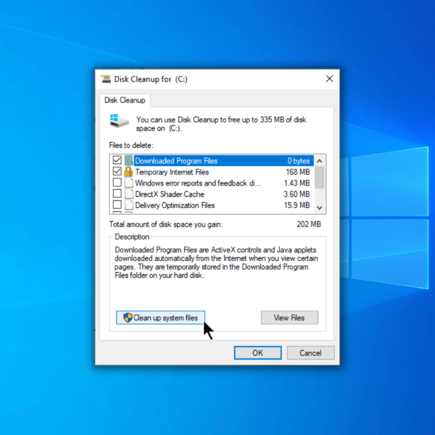The image size is (435, 435).
Task: Click the 15.9 MB size value
Action: 296,205
